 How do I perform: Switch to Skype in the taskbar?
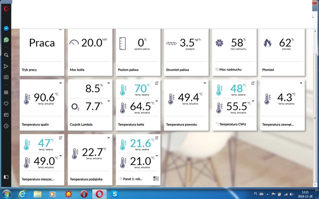[115, 194]
